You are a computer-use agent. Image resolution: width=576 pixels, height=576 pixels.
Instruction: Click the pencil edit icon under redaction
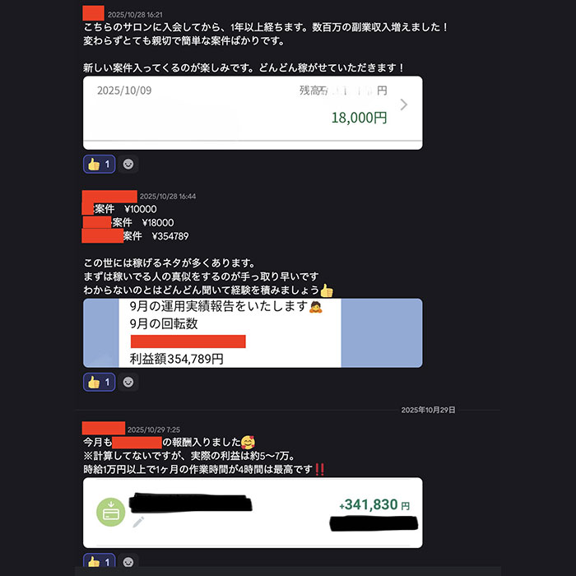(138, 522)
